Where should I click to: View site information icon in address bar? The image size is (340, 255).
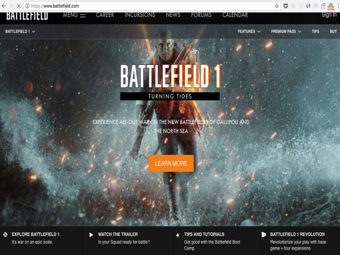[x=28, y=6]
